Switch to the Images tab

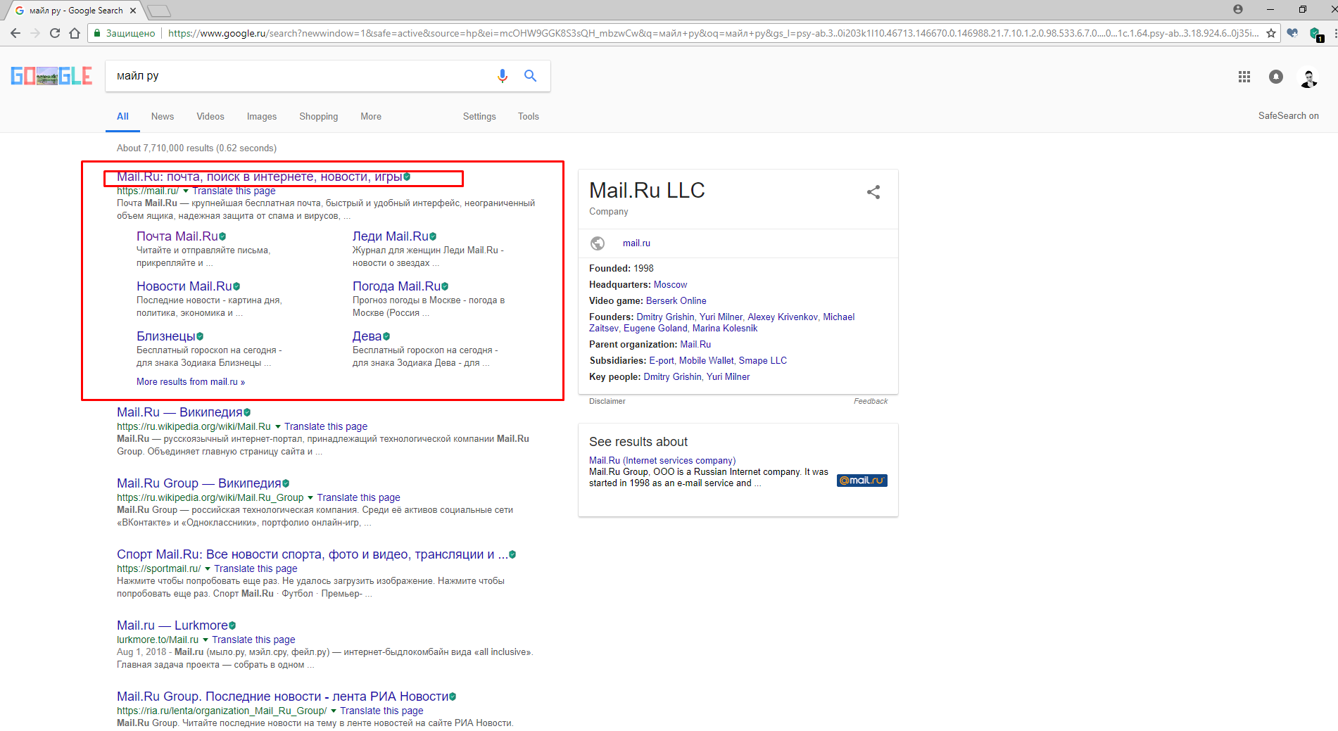coord(262,117)
